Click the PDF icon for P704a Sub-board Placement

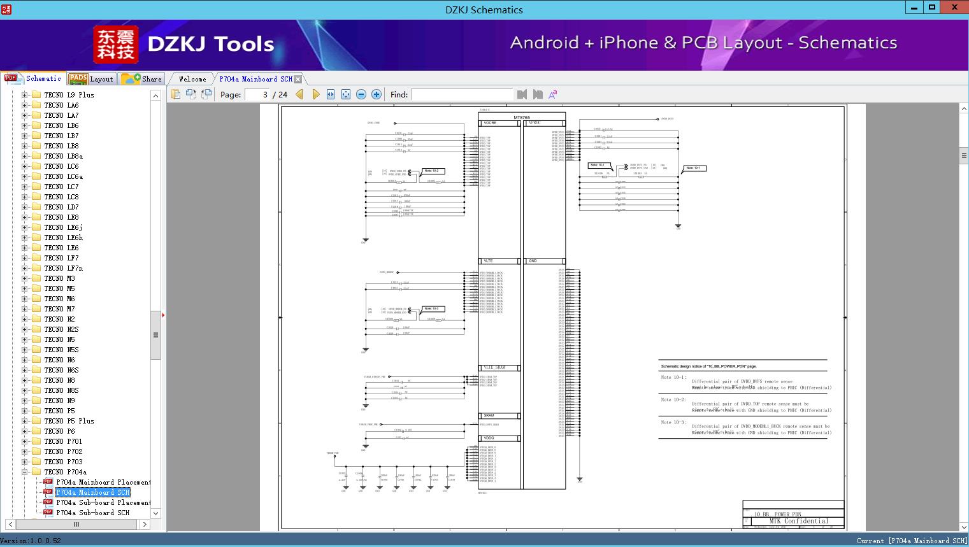(48, 502)
